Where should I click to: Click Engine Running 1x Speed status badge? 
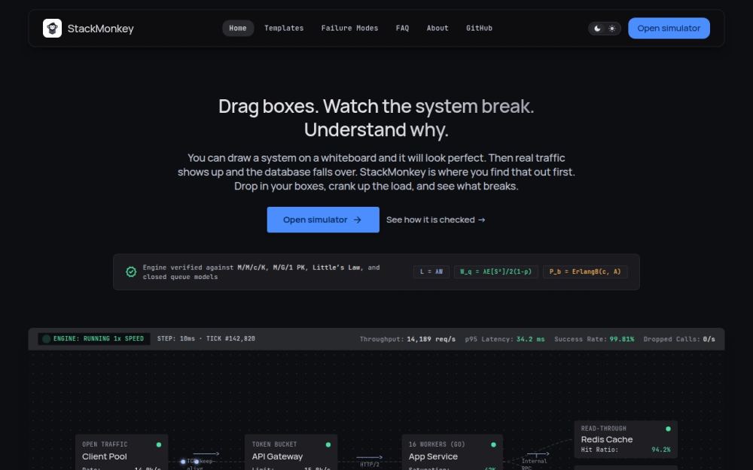click(x=94, y=338)
